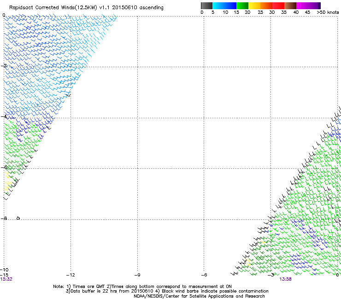Click the legend label "20"

click(x=247, y=12)
